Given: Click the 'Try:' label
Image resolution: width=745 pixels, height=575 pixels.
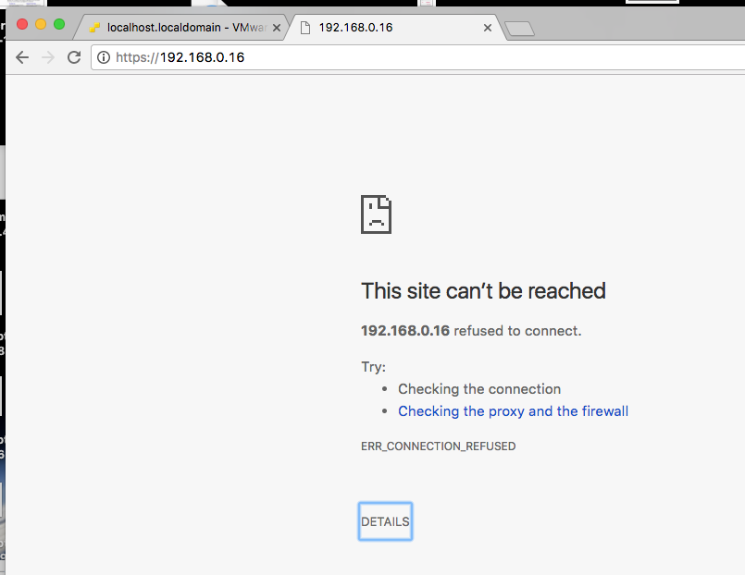Looking at the screenshot, I should pos(374,367).
